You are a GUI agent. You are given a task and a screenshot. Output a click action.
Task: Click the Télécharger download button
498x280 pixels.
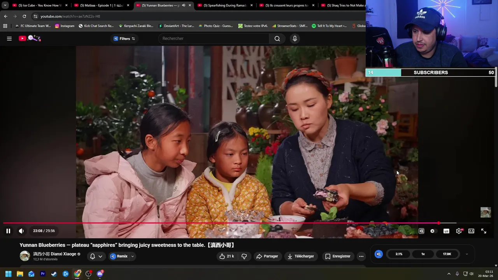coord(301,256)
